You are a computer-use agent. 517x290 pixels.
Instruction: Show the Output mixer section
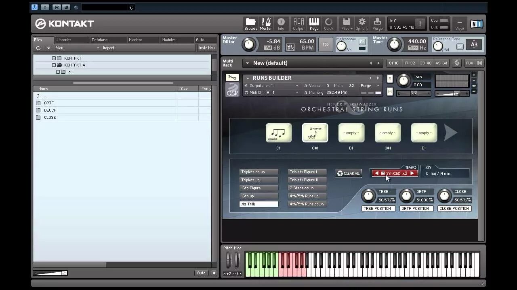click(298, 24)
